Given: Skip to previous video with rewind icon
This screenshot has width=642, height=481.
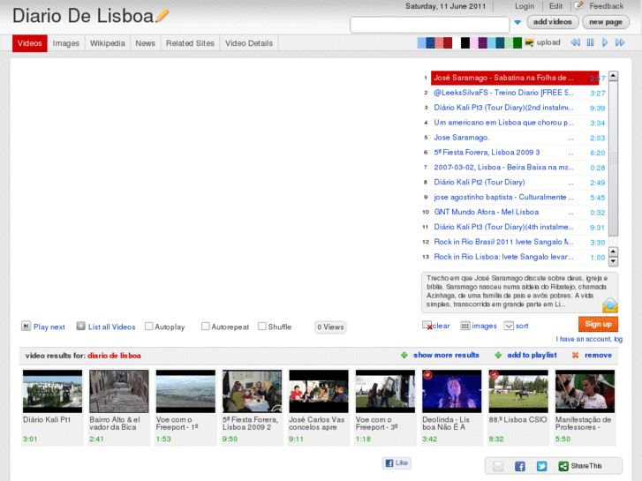Looking at the screenshot, I should (575, 42).
